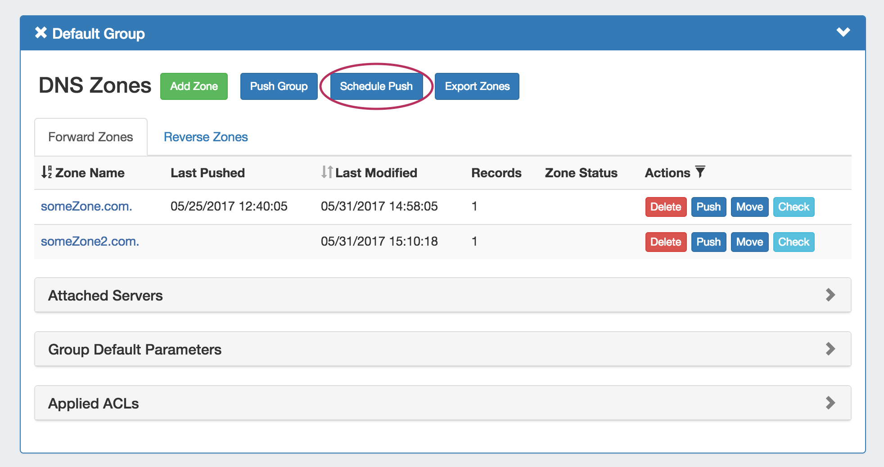Open the Schedule Push dialog

pyautogui.click(x=376, y=86)
